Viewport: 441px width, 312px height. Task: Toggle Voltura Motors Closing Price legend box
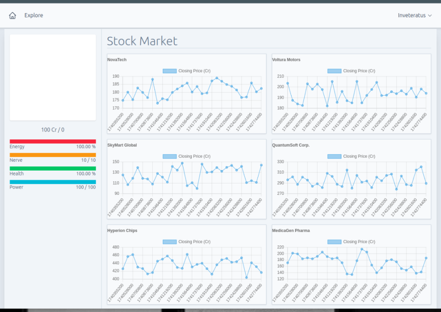tap(334, 71)
